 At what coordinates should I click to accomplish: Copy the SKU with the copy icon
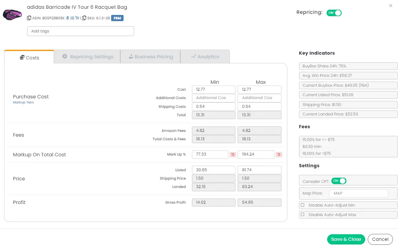tap(84, 18)
